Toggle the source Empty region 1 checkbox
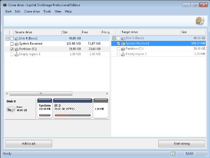 [x=12, y=54]
